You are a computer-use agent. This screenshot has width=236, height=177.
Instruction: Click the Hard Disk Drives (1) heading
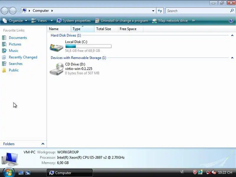coord(66,35)
